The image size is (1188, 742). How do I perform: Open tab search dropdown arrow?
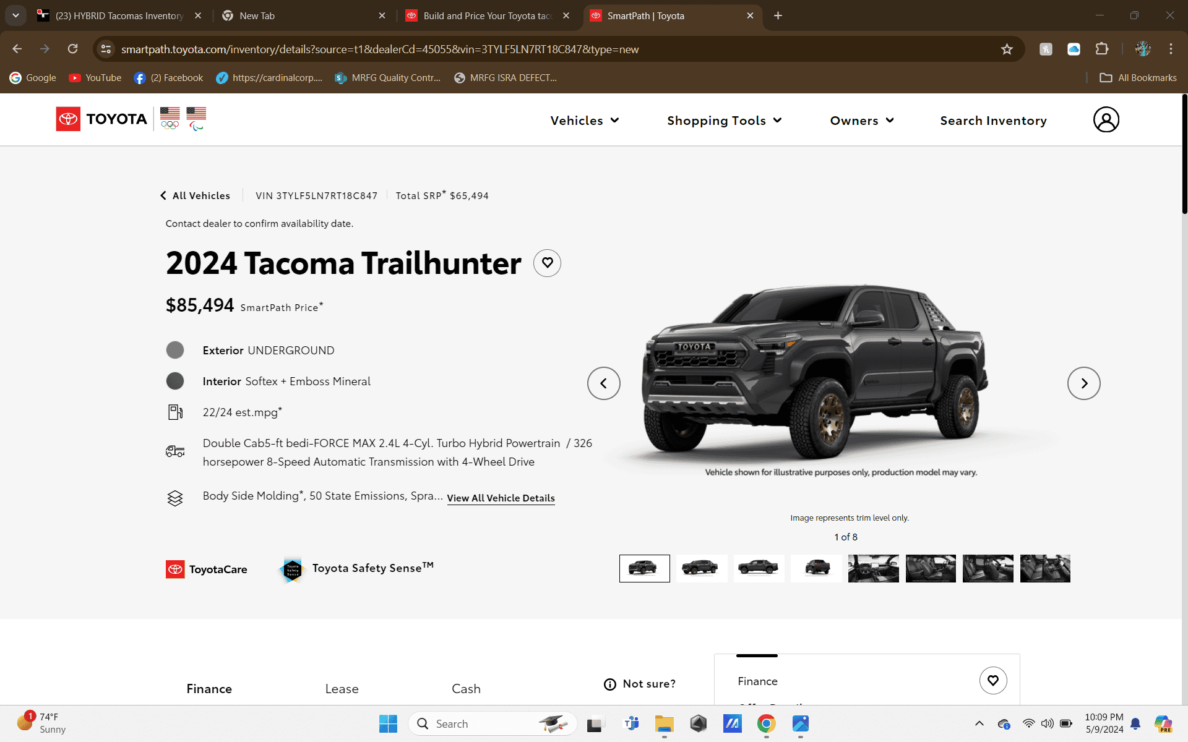(15, 15)
